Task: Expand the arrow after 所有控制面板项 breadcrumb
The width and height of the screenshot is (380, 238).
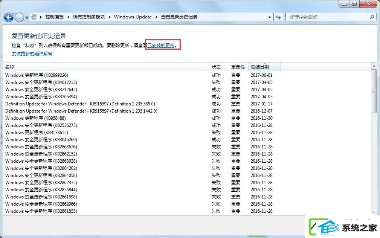Action: [110, 17]
